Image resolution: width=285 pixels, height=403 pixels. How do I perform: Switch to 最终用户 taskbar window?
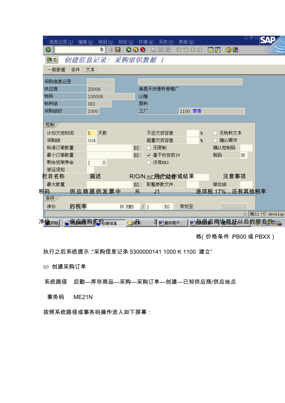pyautogui.click(x=172, y=223)
